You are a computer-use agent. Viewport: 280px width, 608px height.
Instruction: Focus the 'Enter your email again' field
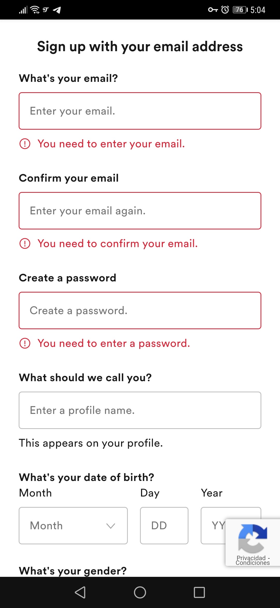tap(140, 211)
